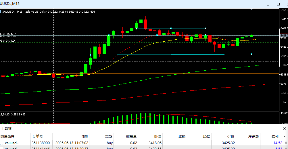Sort orders by the 订单号 column header
Image resolution: width=288 pixels, height=149 pixels.
coord(37,136)
